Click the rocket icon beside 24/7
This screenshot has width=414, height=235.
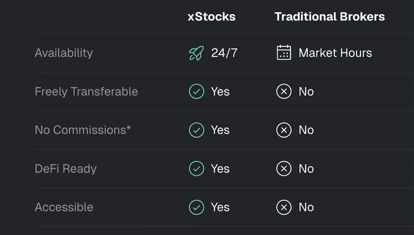[196, 53]
